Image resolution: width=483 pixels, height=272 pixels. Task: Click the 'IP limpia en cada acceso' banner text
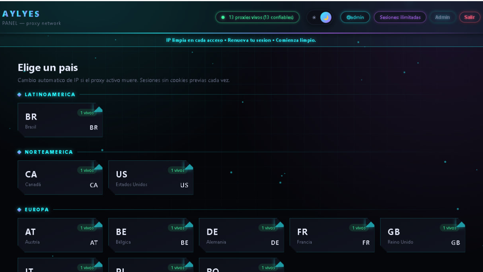[241, 40]
